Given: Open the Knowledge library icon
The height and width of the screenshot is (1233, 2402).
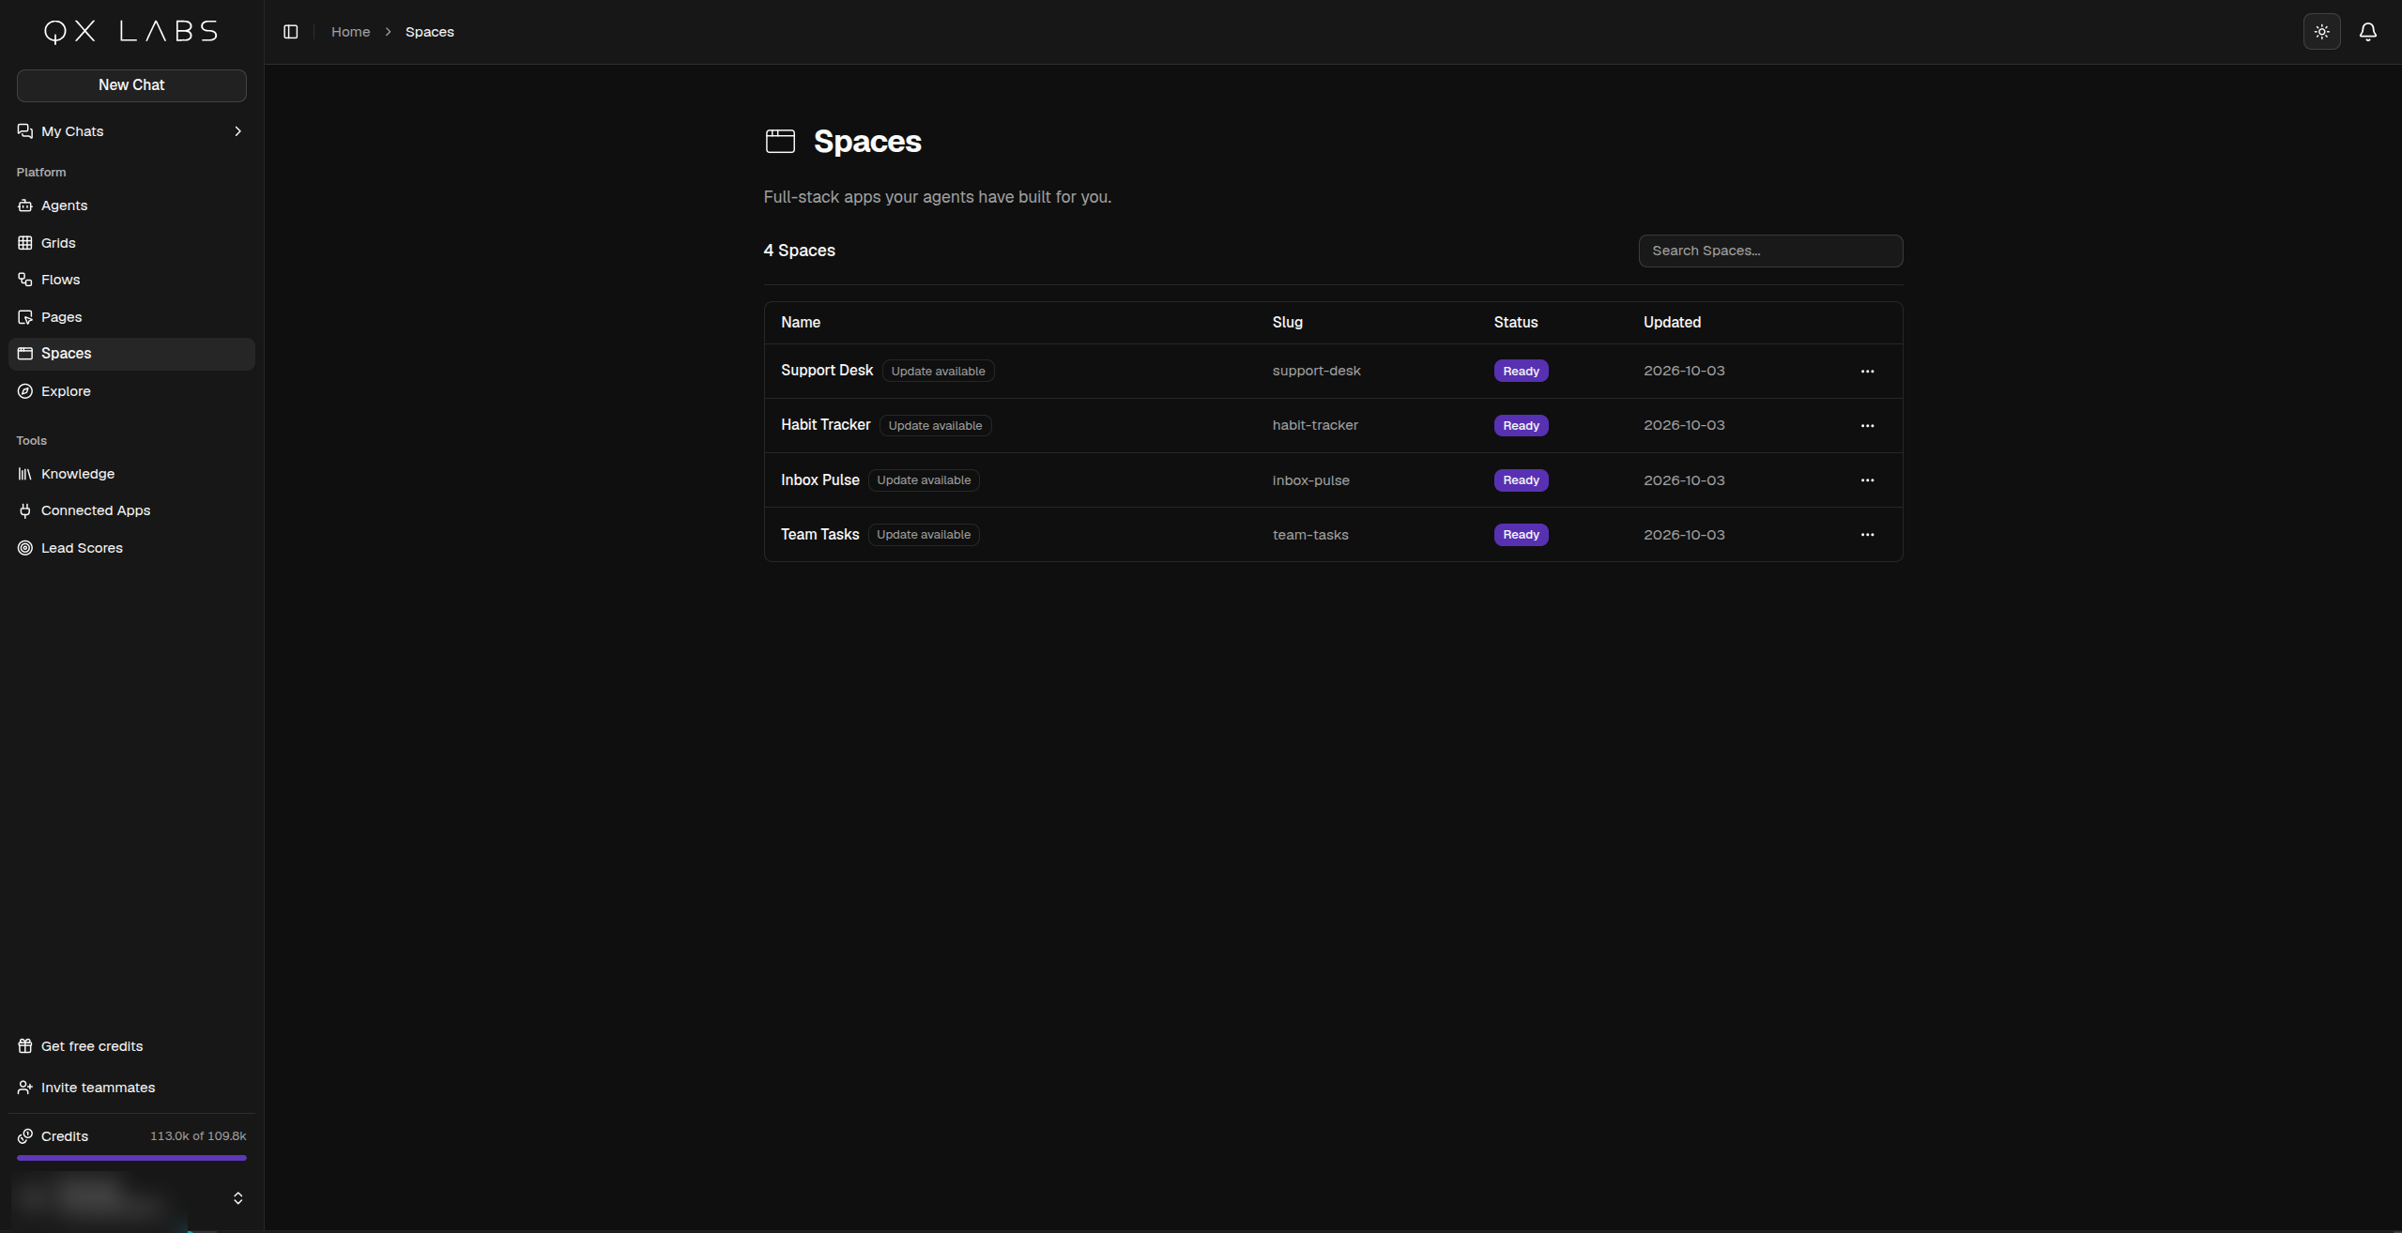Looking at the screenshot, I should tap(25, 474).
